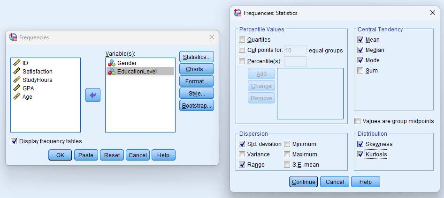Enable the Variance dispersion checkbox
The height and width of the screenshot is (198, 444).
[x=242, y=154]
